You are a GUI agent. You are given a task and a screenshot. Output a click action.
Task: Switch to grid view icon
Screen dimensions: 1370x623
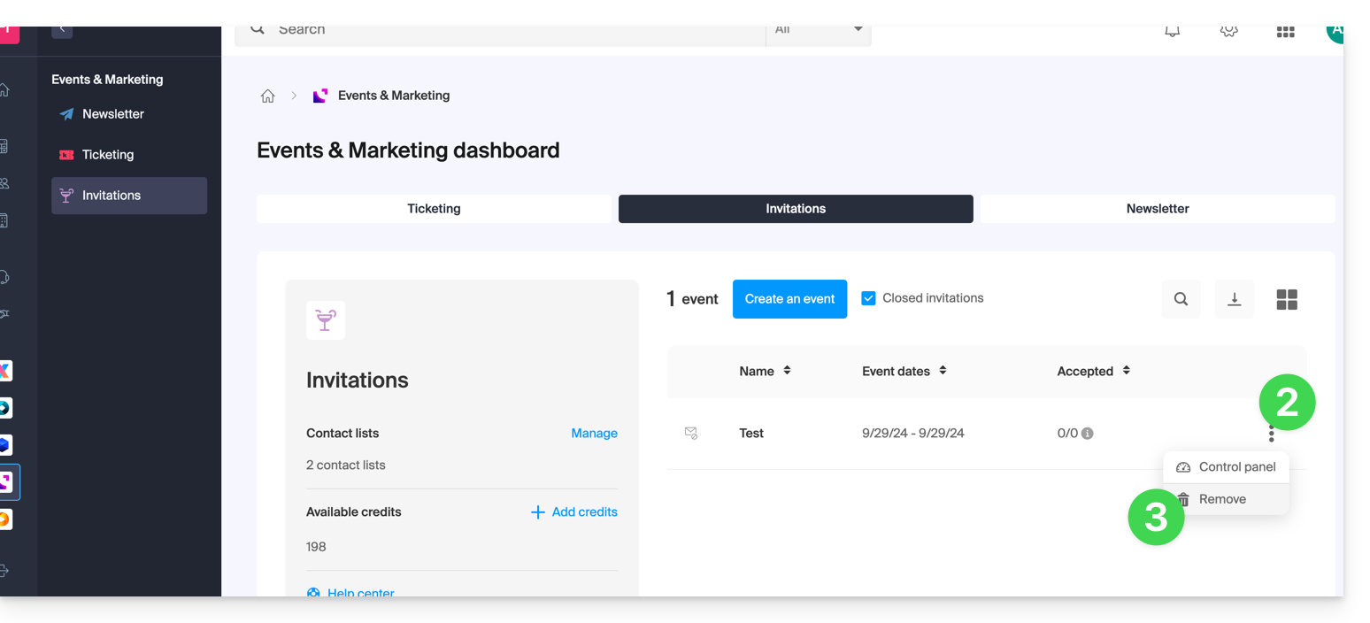click(x=1287, y=299)
